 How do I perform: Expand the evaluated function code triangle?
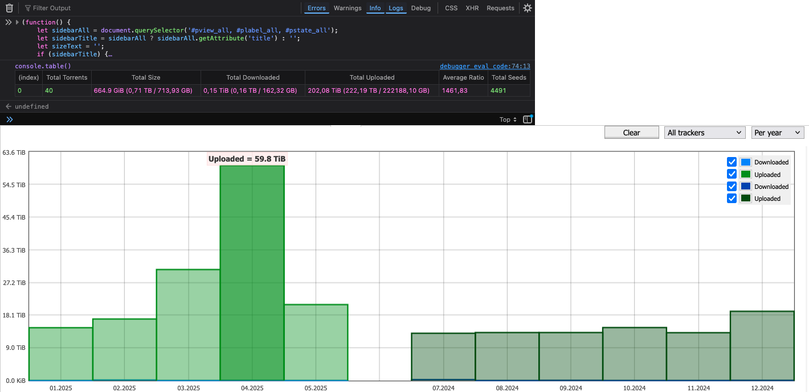click(x=17, y=22)
